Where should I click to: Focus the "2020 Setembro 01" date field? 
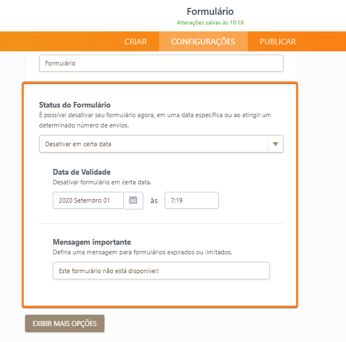(x=88, y=200)
